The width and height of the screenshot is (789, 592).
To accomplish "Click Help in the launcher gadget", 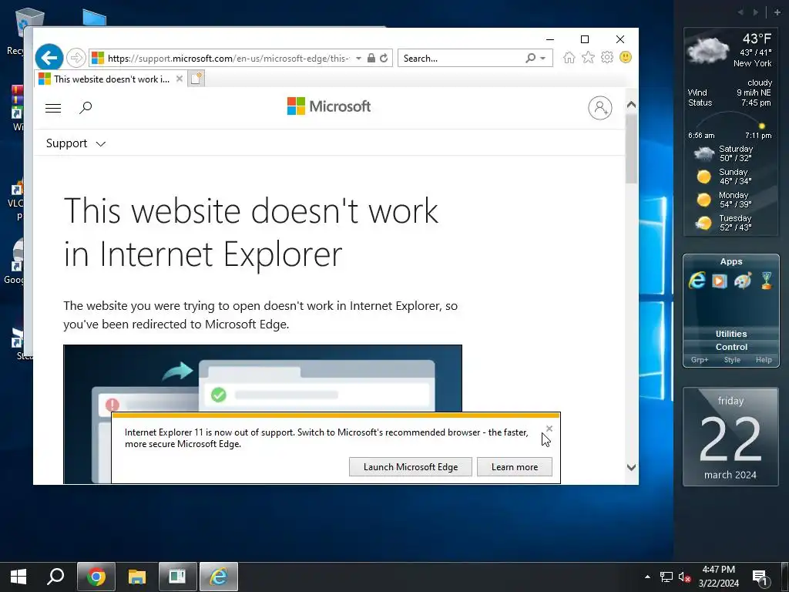I will (x=764, y=360).
